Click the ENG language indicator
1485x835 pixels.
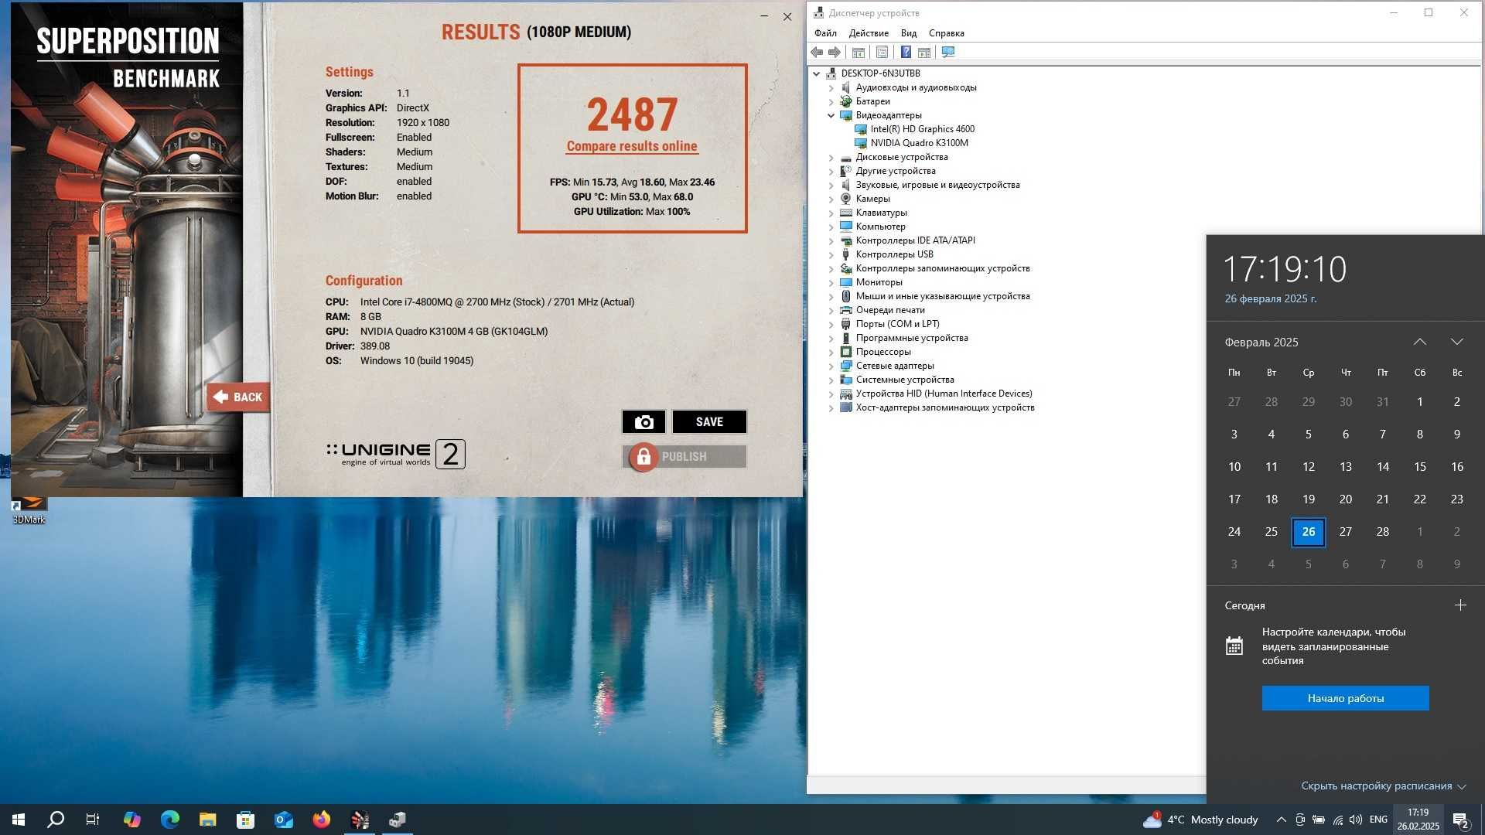tap(1378, 820)
